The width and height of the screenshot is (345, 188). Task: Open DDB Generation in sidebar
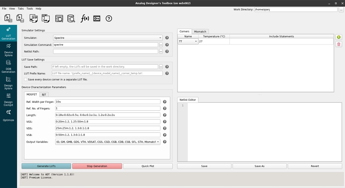(x=8, y=66)
